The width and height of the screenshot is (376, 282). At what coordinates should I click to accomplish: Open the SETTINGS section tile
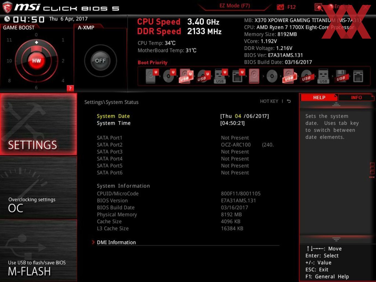(38, 124)
